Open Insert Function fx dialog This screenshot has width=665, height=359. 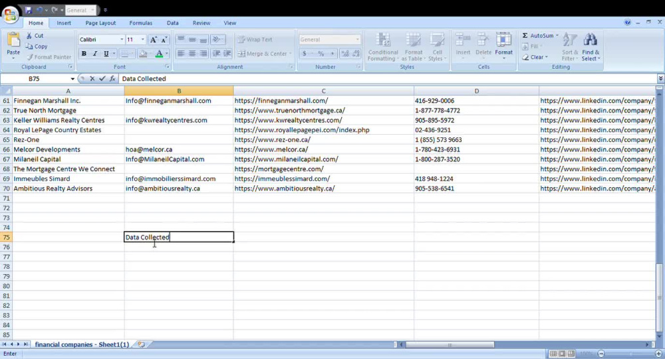(112, 79)
